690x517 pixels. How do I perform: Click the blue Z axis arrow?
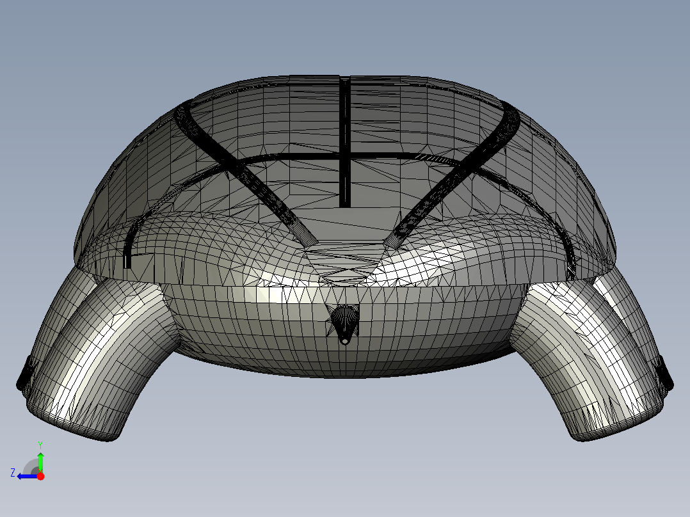pos(28,477)
